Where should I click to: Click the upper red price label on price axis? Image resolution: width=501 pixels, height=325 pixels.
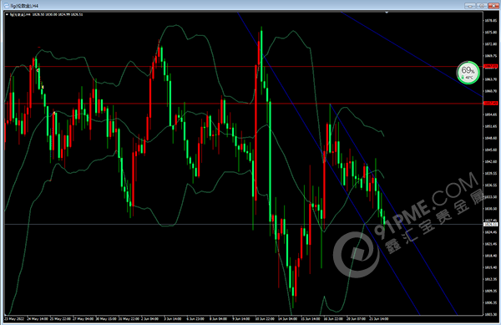491,67
